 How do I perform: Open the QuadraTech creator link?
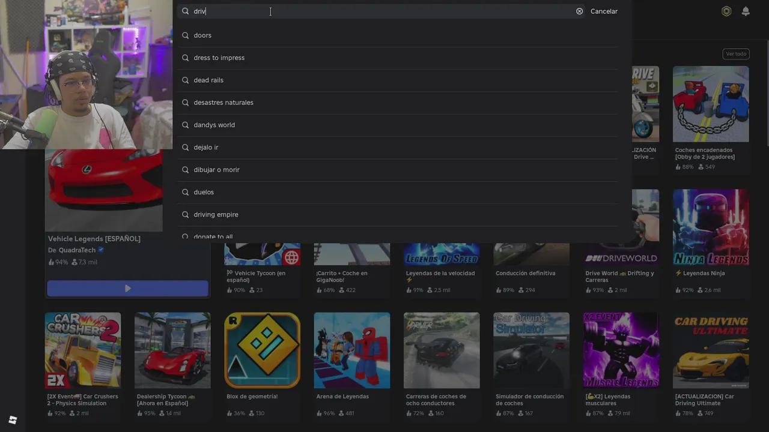pos(77,250)
